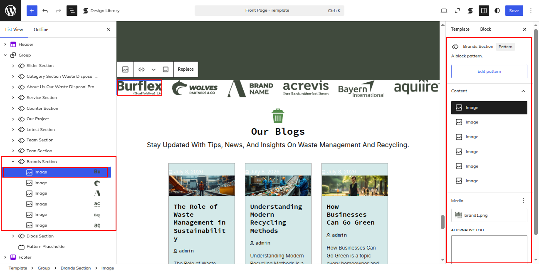This screenshot has height=272, width=539.
Task: Switch to the Block sidebar tab
Action: 485,29
